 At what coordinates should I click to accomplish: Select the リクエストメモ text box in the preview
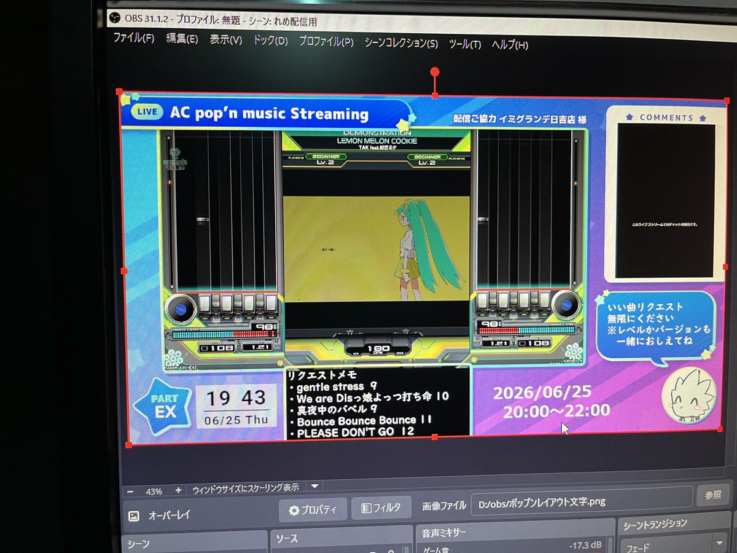tap(377, 402)
